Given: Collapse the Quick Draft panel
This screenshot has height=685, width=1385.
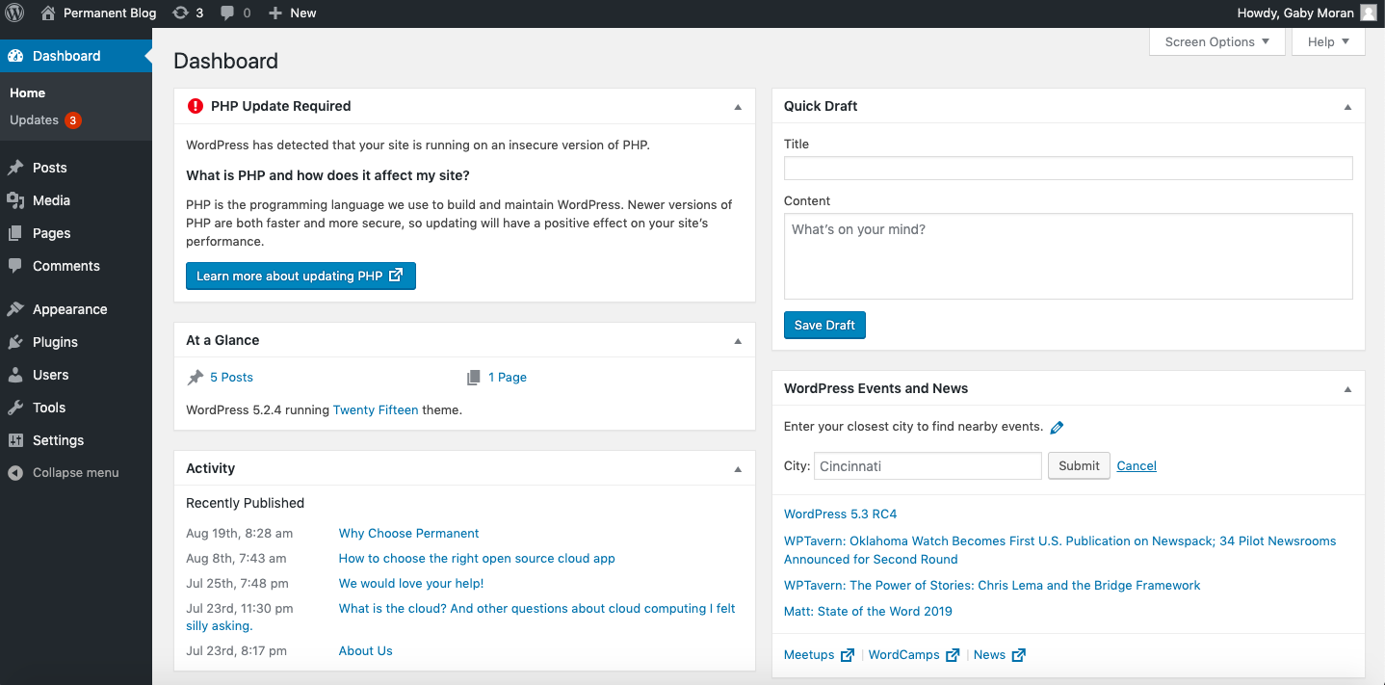Looking at the screenshot, I should [x=1347, y=107].
